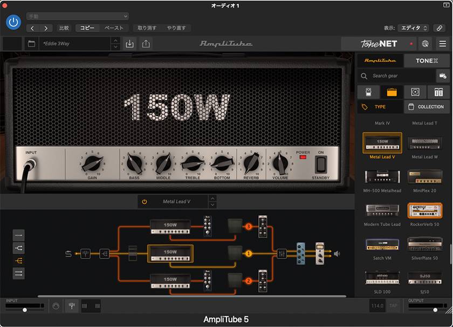453x327 pixels.
Task: Open the tuner in bottom bar
Action: (x=72, y=306)
